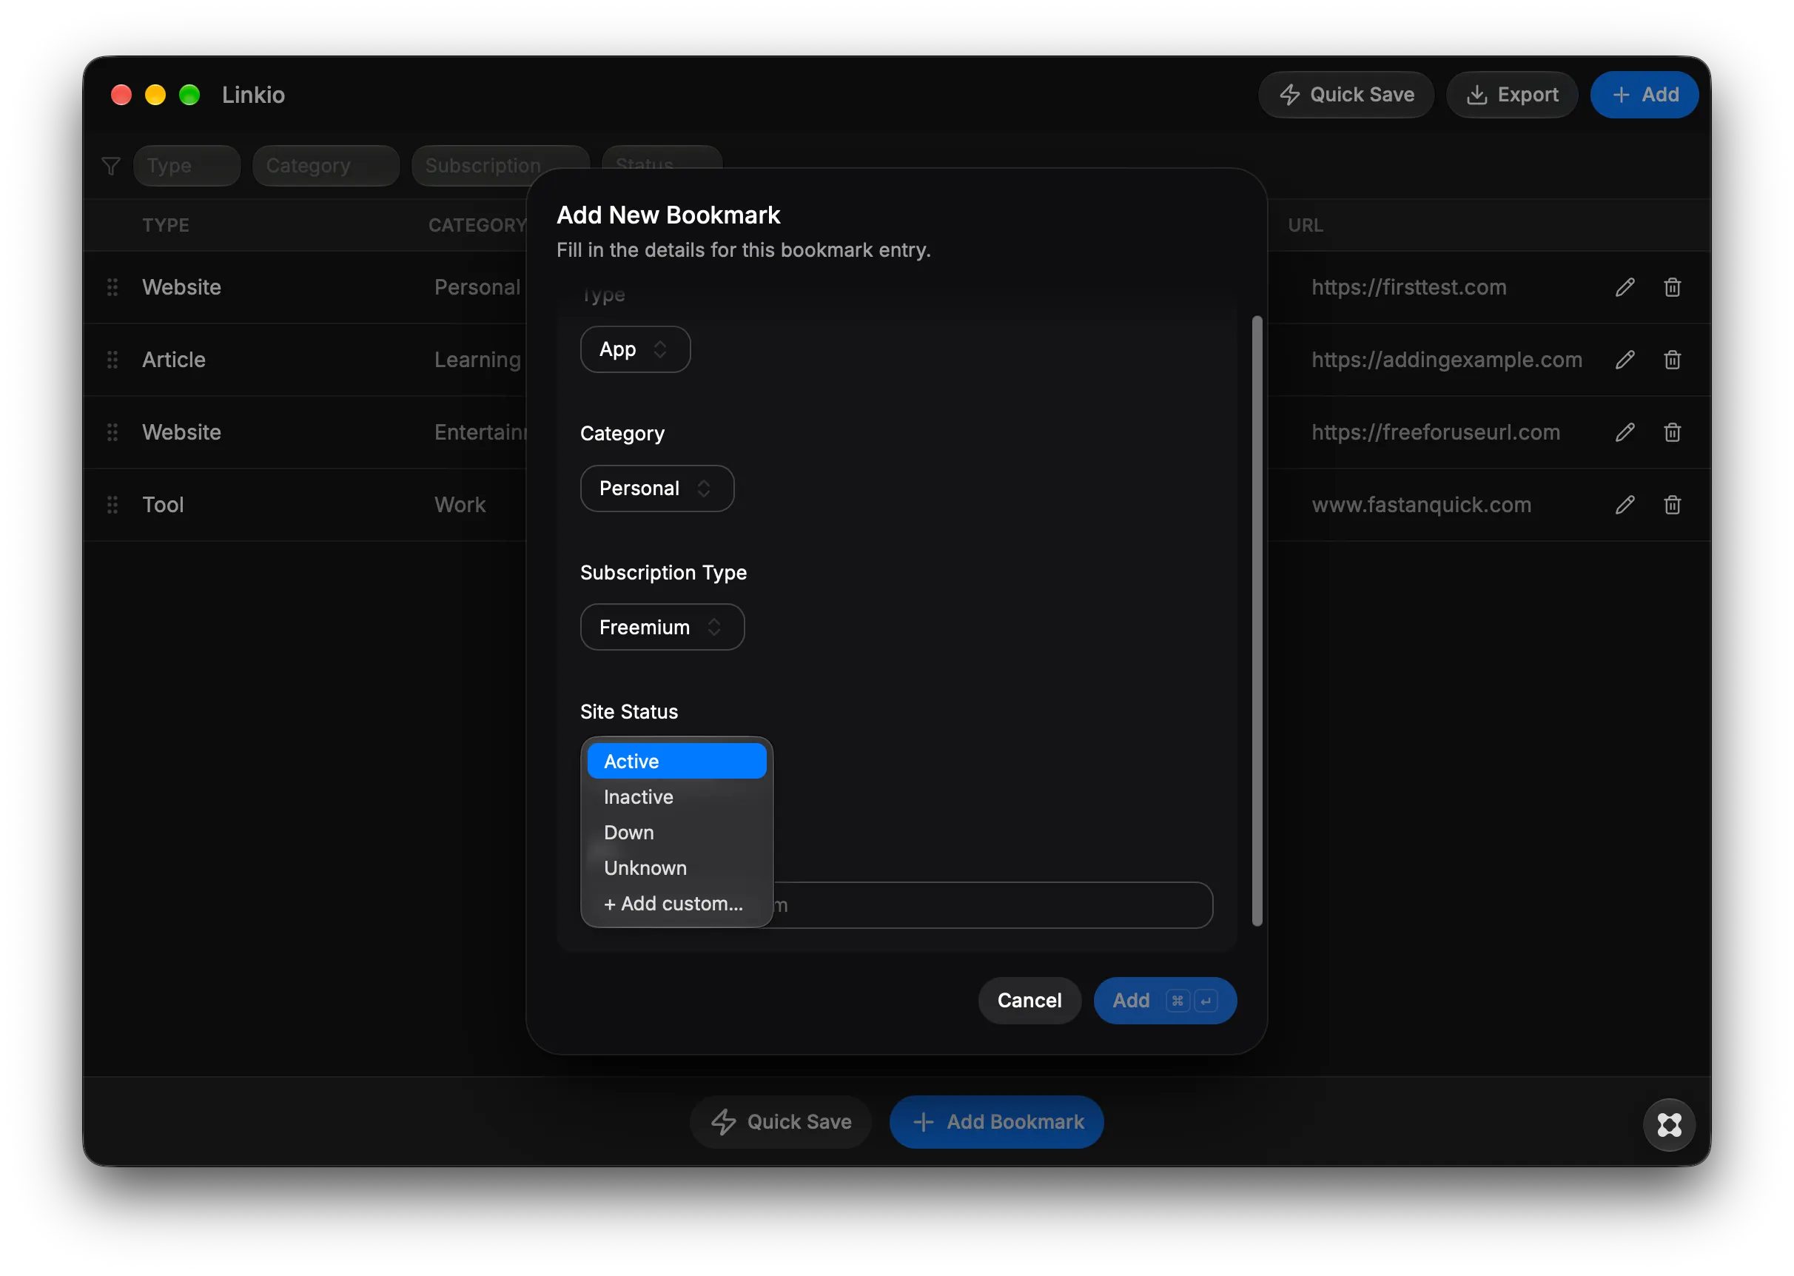1794x1276 pixels.
Task: Open the Category filter dropdown
Action: 326,166
